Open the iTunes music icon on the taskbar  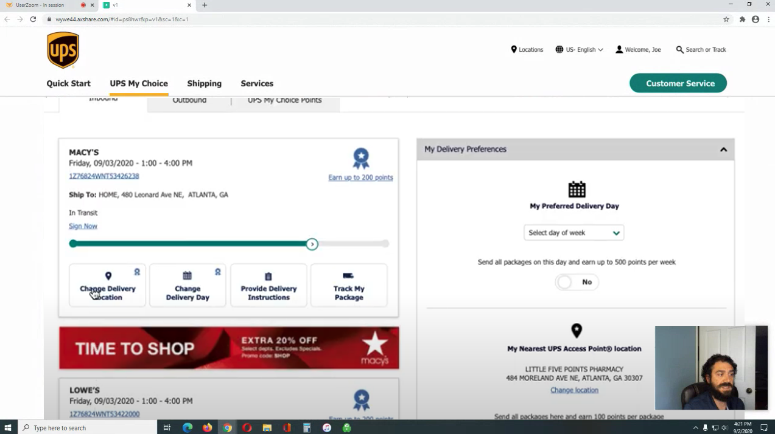click(x=326, y=428)
